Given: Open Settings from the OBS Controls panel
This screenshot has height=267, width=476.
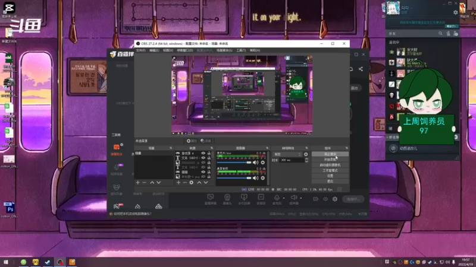Looking at the screenshot, I should 330,176.
